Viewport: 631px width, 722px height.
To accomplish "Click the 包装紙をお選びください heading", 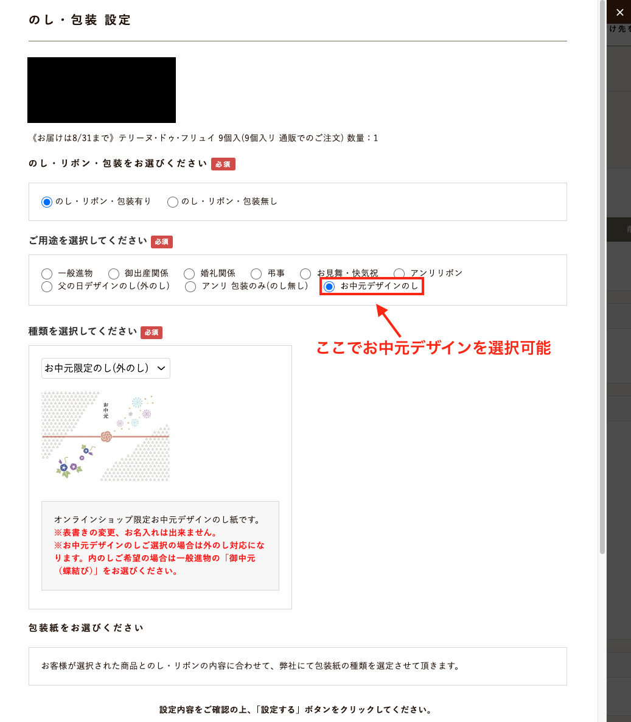I will coord(86,628).
